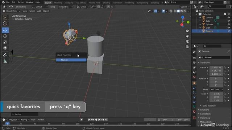Viewport: 232px width, 130px height.
Task: Open the Physics properties tab
Action: [x=194, y=97]
